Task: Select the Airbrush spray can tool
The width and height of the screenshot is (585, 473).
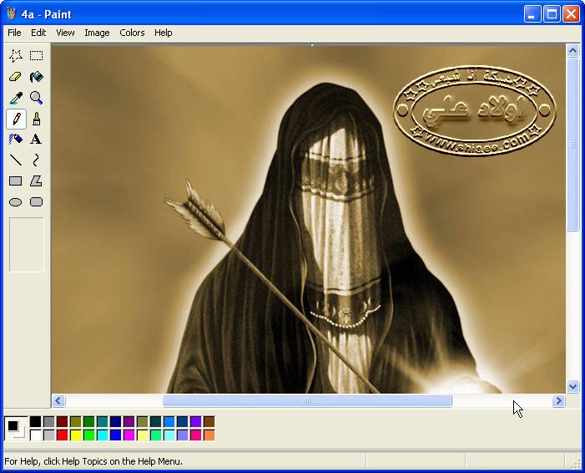Action: pos(16,140)
